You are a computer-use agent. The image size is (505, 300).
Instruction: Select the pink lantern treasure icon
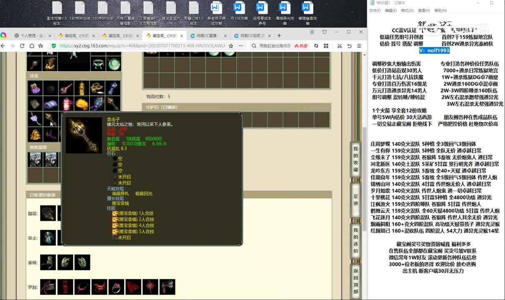[x=66, y=103]
